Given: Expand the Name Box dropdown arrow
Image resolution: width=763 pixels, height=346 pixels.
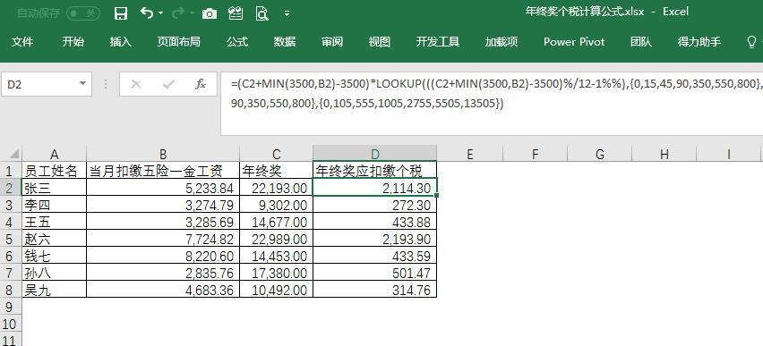Looking at the screenshot, I should (82, 84).
